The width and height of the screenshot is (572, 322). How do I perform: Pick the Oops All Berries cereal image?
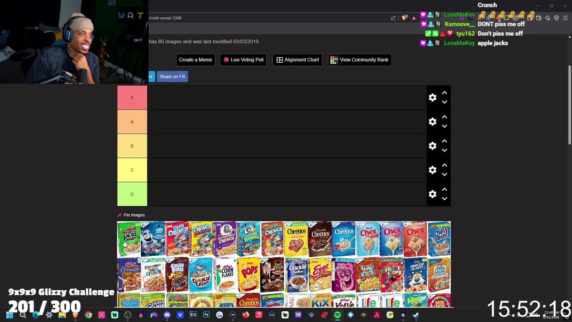248,239
